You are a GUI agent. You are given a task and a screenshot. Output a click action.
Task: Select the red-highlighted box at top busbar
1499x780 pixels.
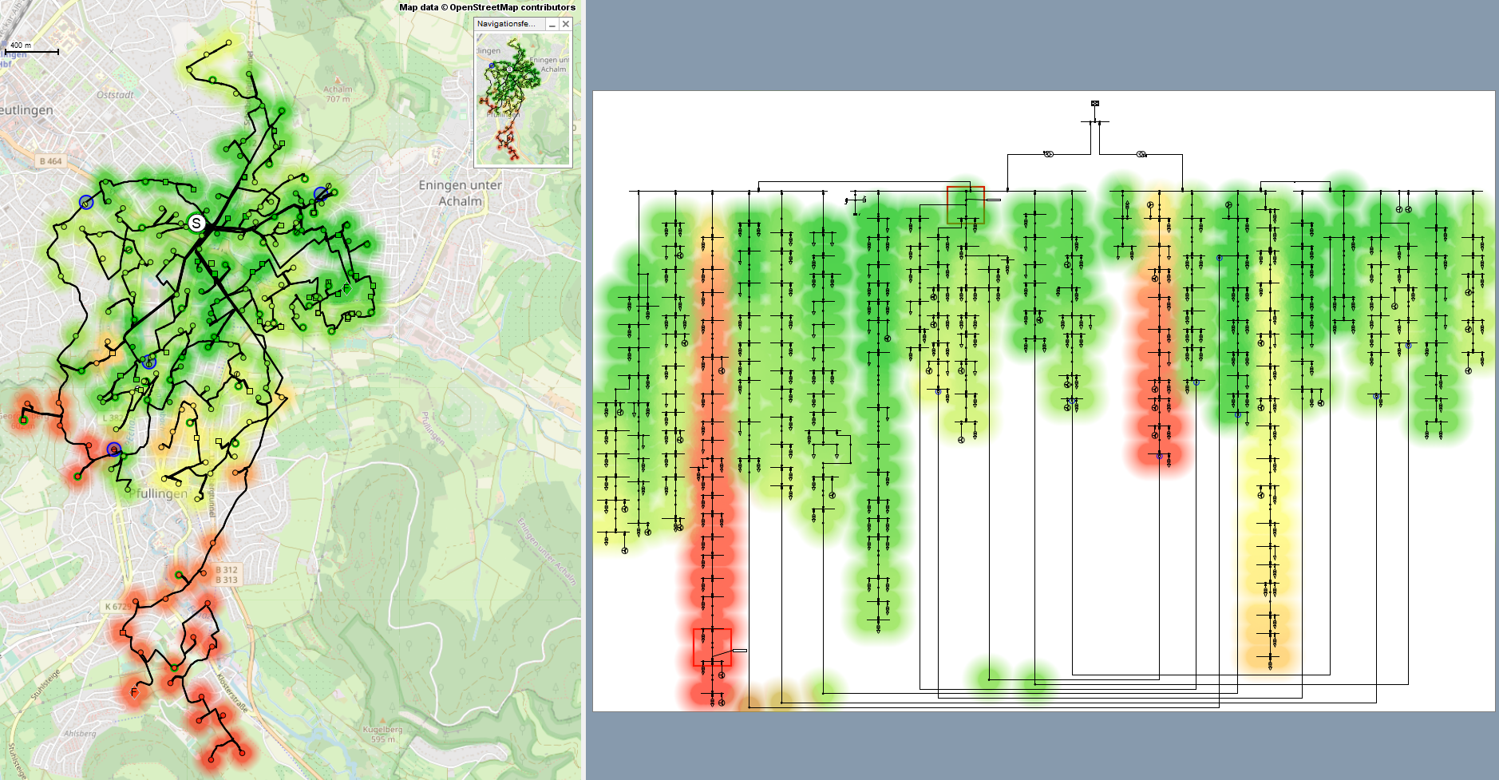click(965, 205)
